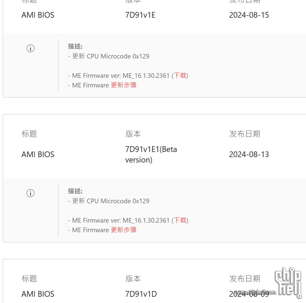Click the 版本 column header in Beta card
This screenshot has height=303, width=306.
point(133,134)
